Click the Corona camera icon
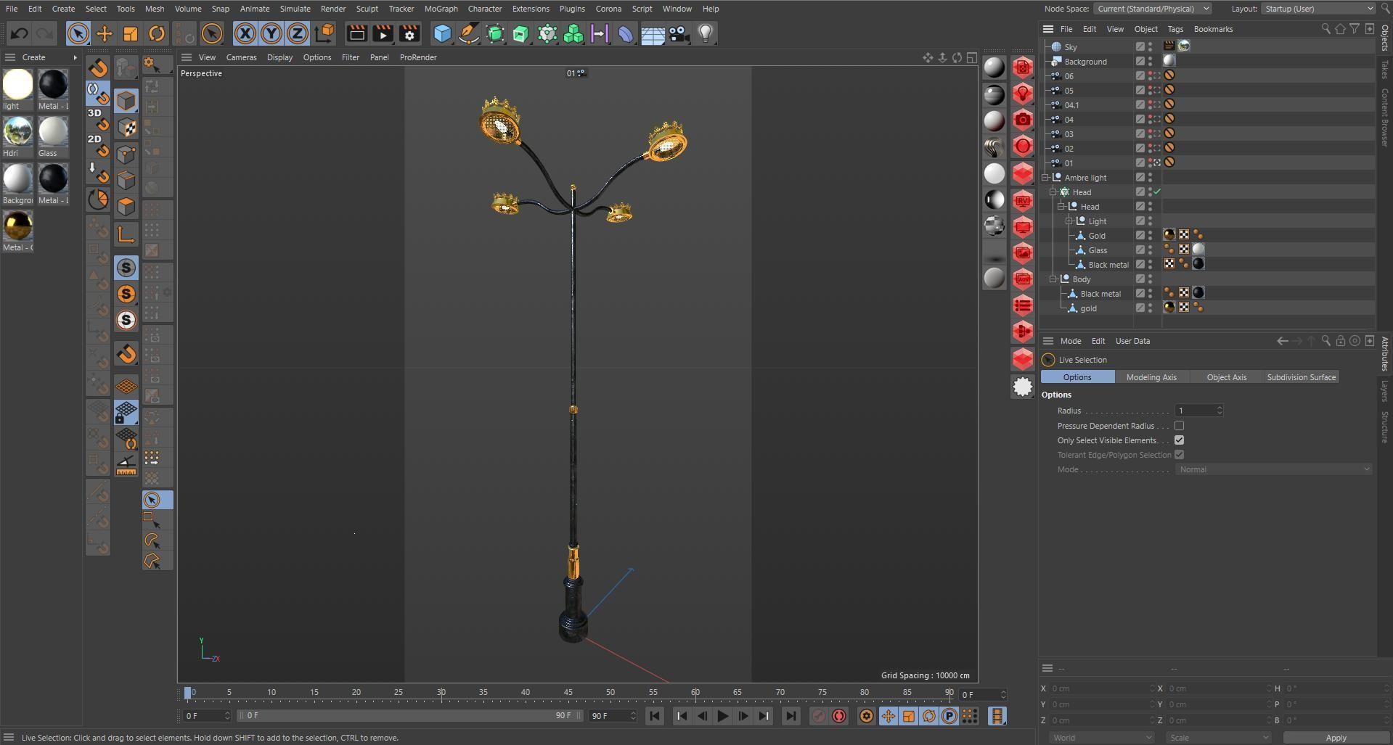Viewport: 1393px width, 745px height. 1023,120
